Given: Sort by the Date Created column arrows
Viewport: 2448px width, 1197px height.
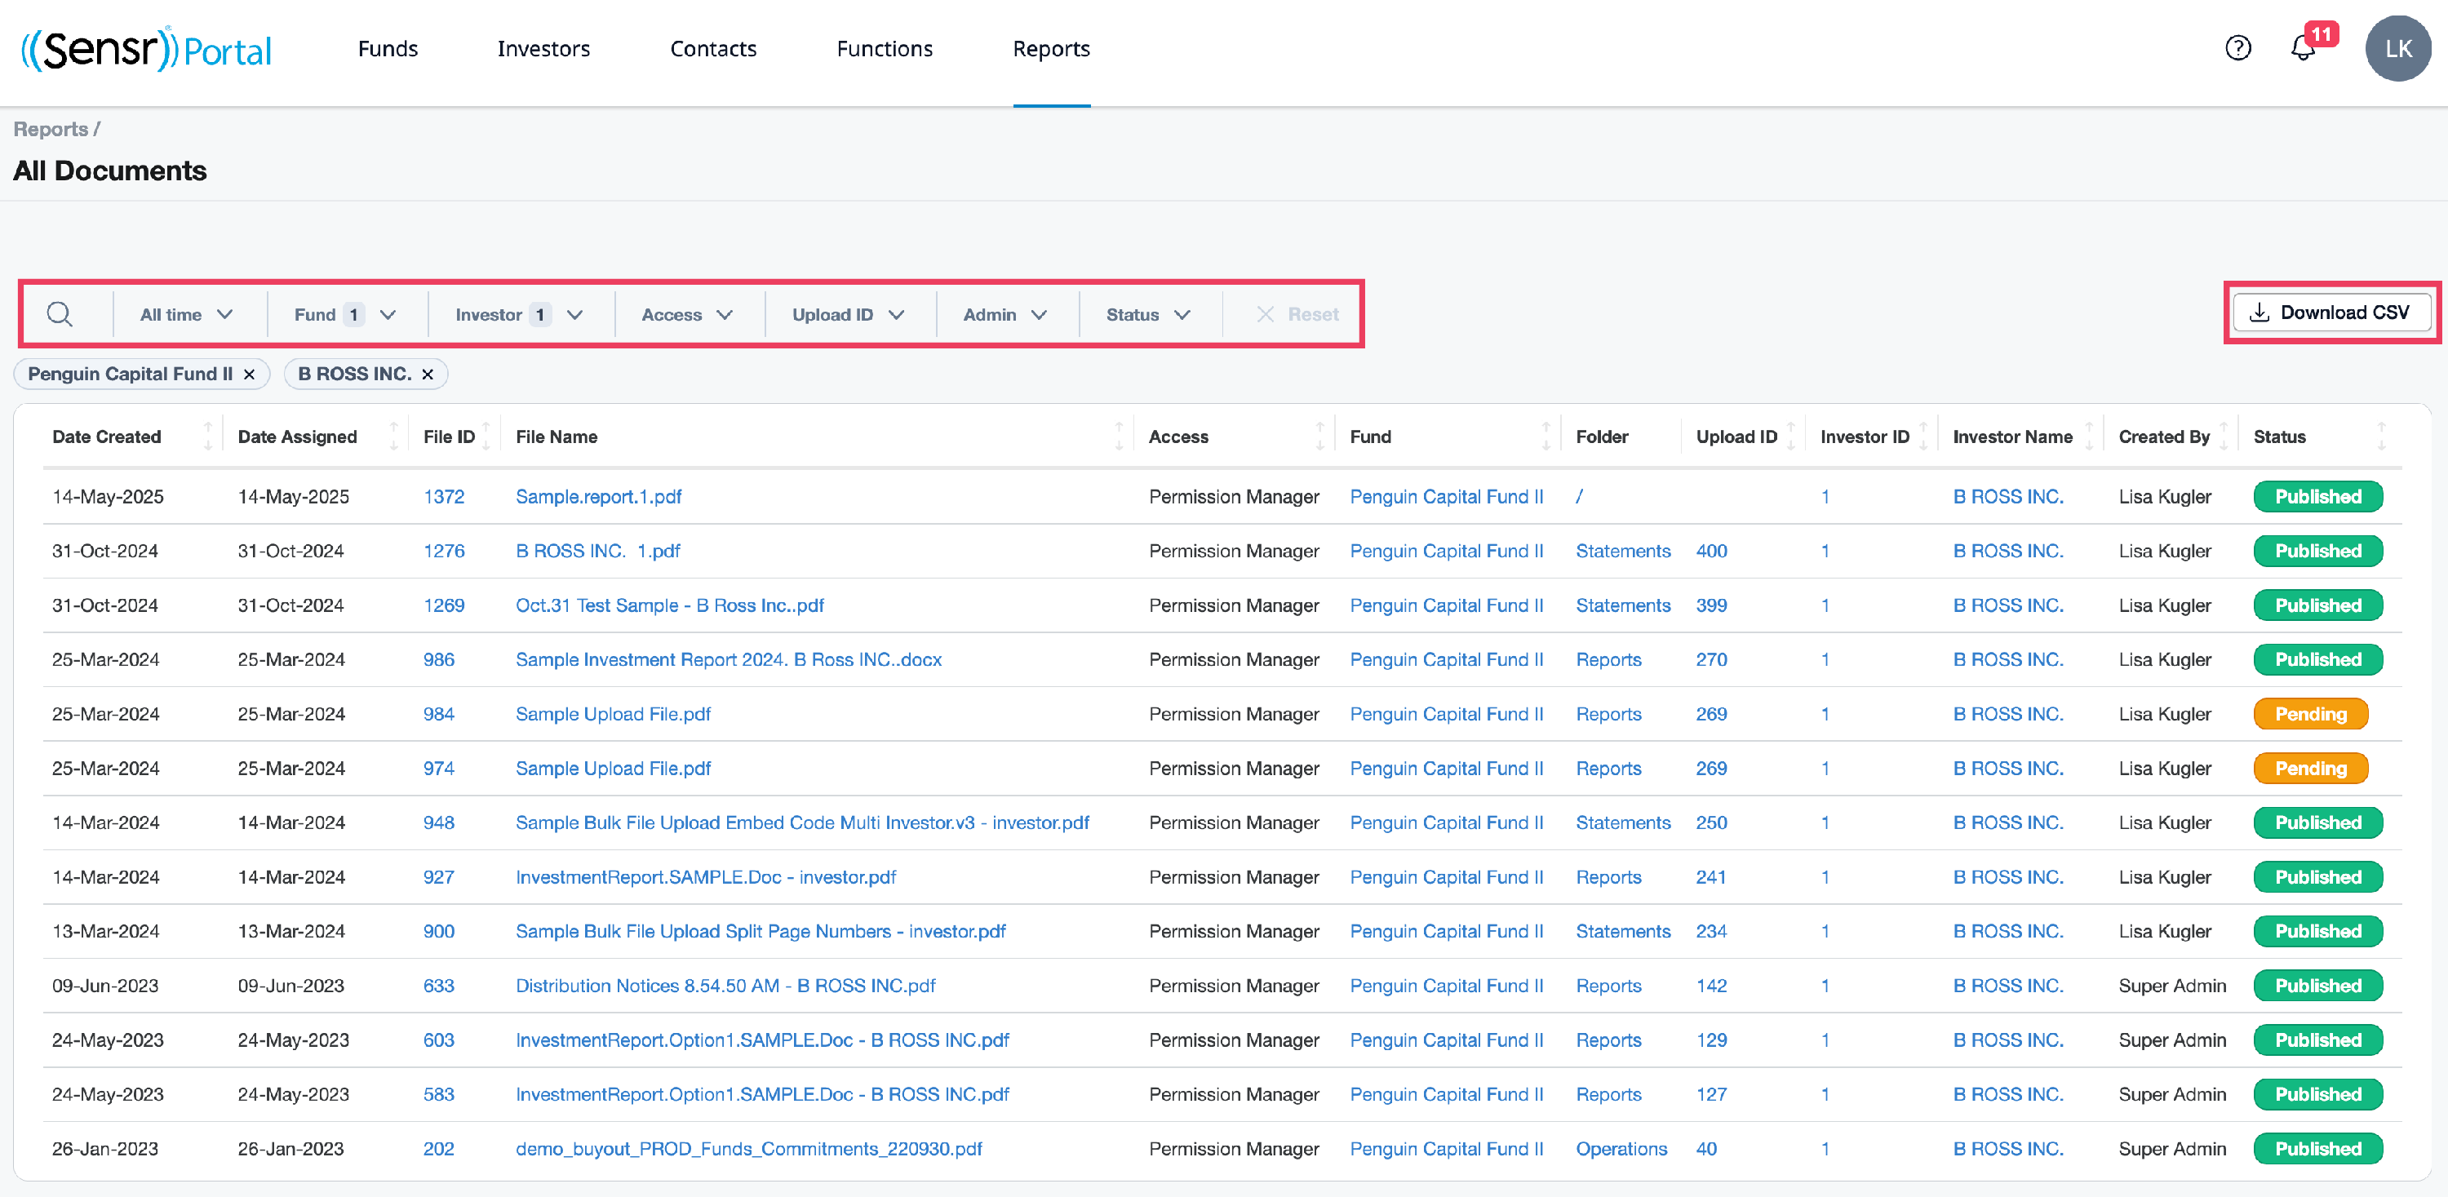Looking at the screenshot, I should pyautogui.click(x=207, y=437).
